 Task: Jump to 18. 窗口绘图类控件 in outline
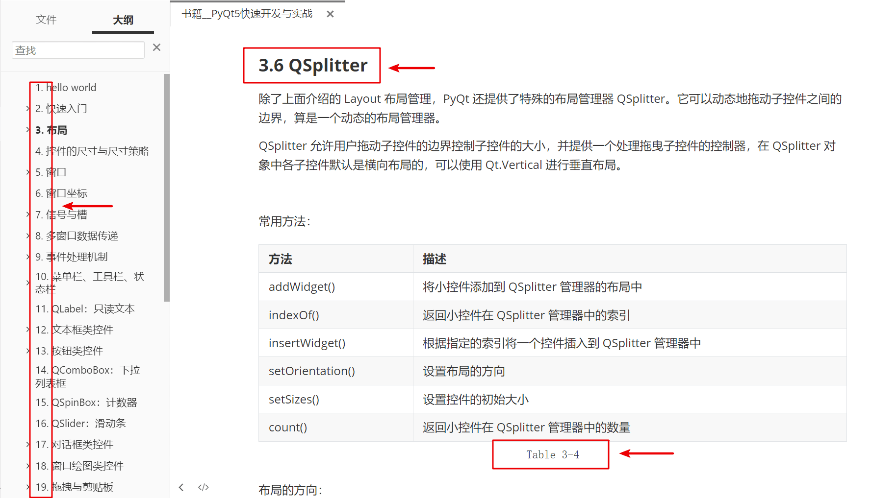(x=79, y=466)
